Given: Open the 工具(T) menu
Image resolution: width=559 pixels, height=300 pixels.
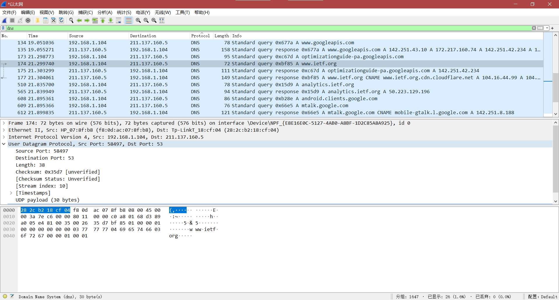Looking at the screenshot, I should coord(183,13).
